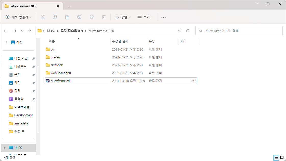Open the 새로 만들기 dropdown
This screenshot has height=161, width=286.
tap(18, 17)
